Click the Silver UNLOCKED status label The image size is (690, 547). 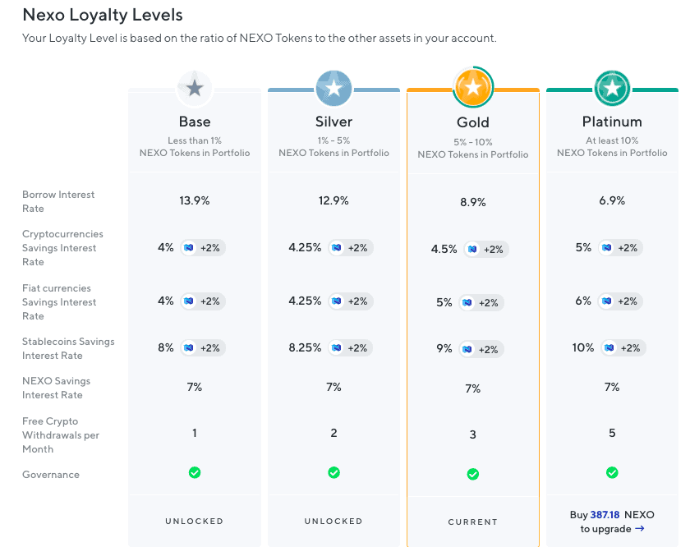(x=333, y=521)
